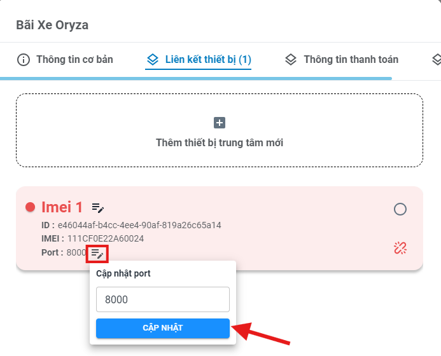
Task: Focus the port input field showing 8000
Action: click(x=163, y=299)
